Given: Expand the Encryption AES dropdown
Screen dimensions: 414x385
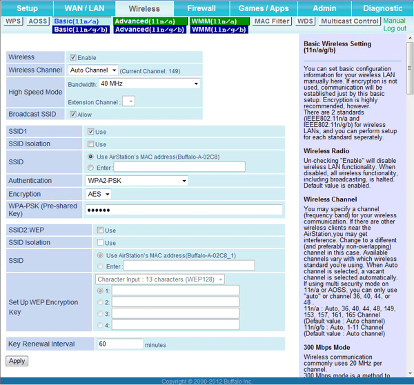Looking at the screenshot, I should coord(99,195).
